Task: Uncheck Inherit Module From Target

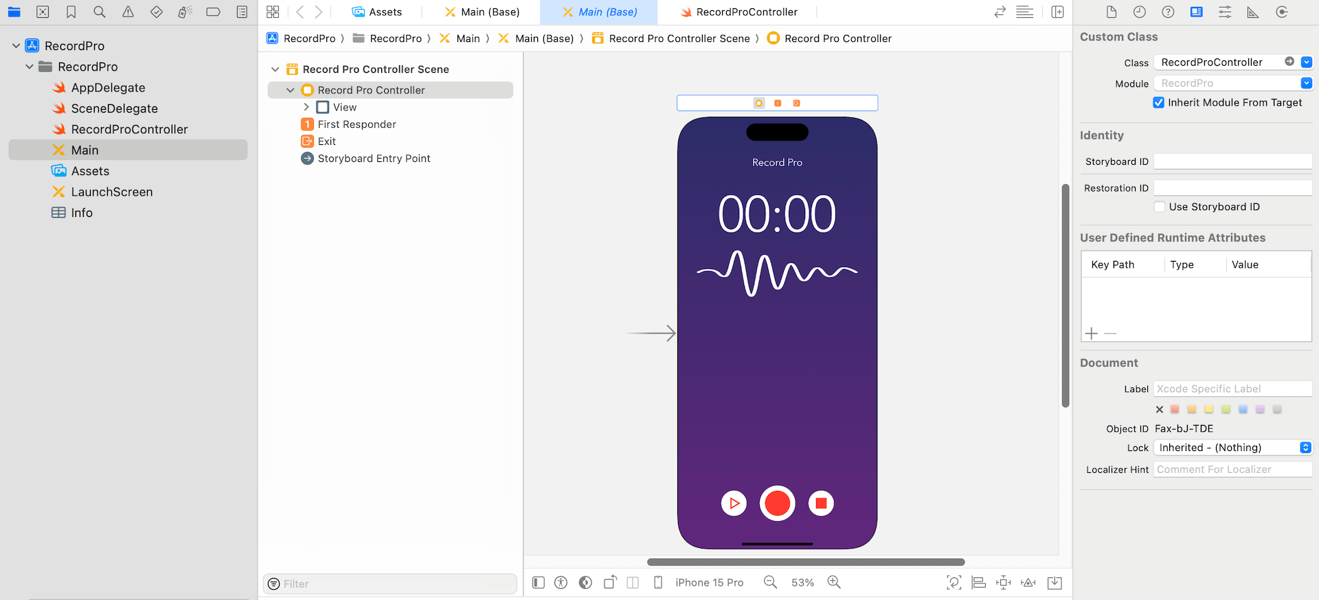Action: click(x=1159, y=102)
